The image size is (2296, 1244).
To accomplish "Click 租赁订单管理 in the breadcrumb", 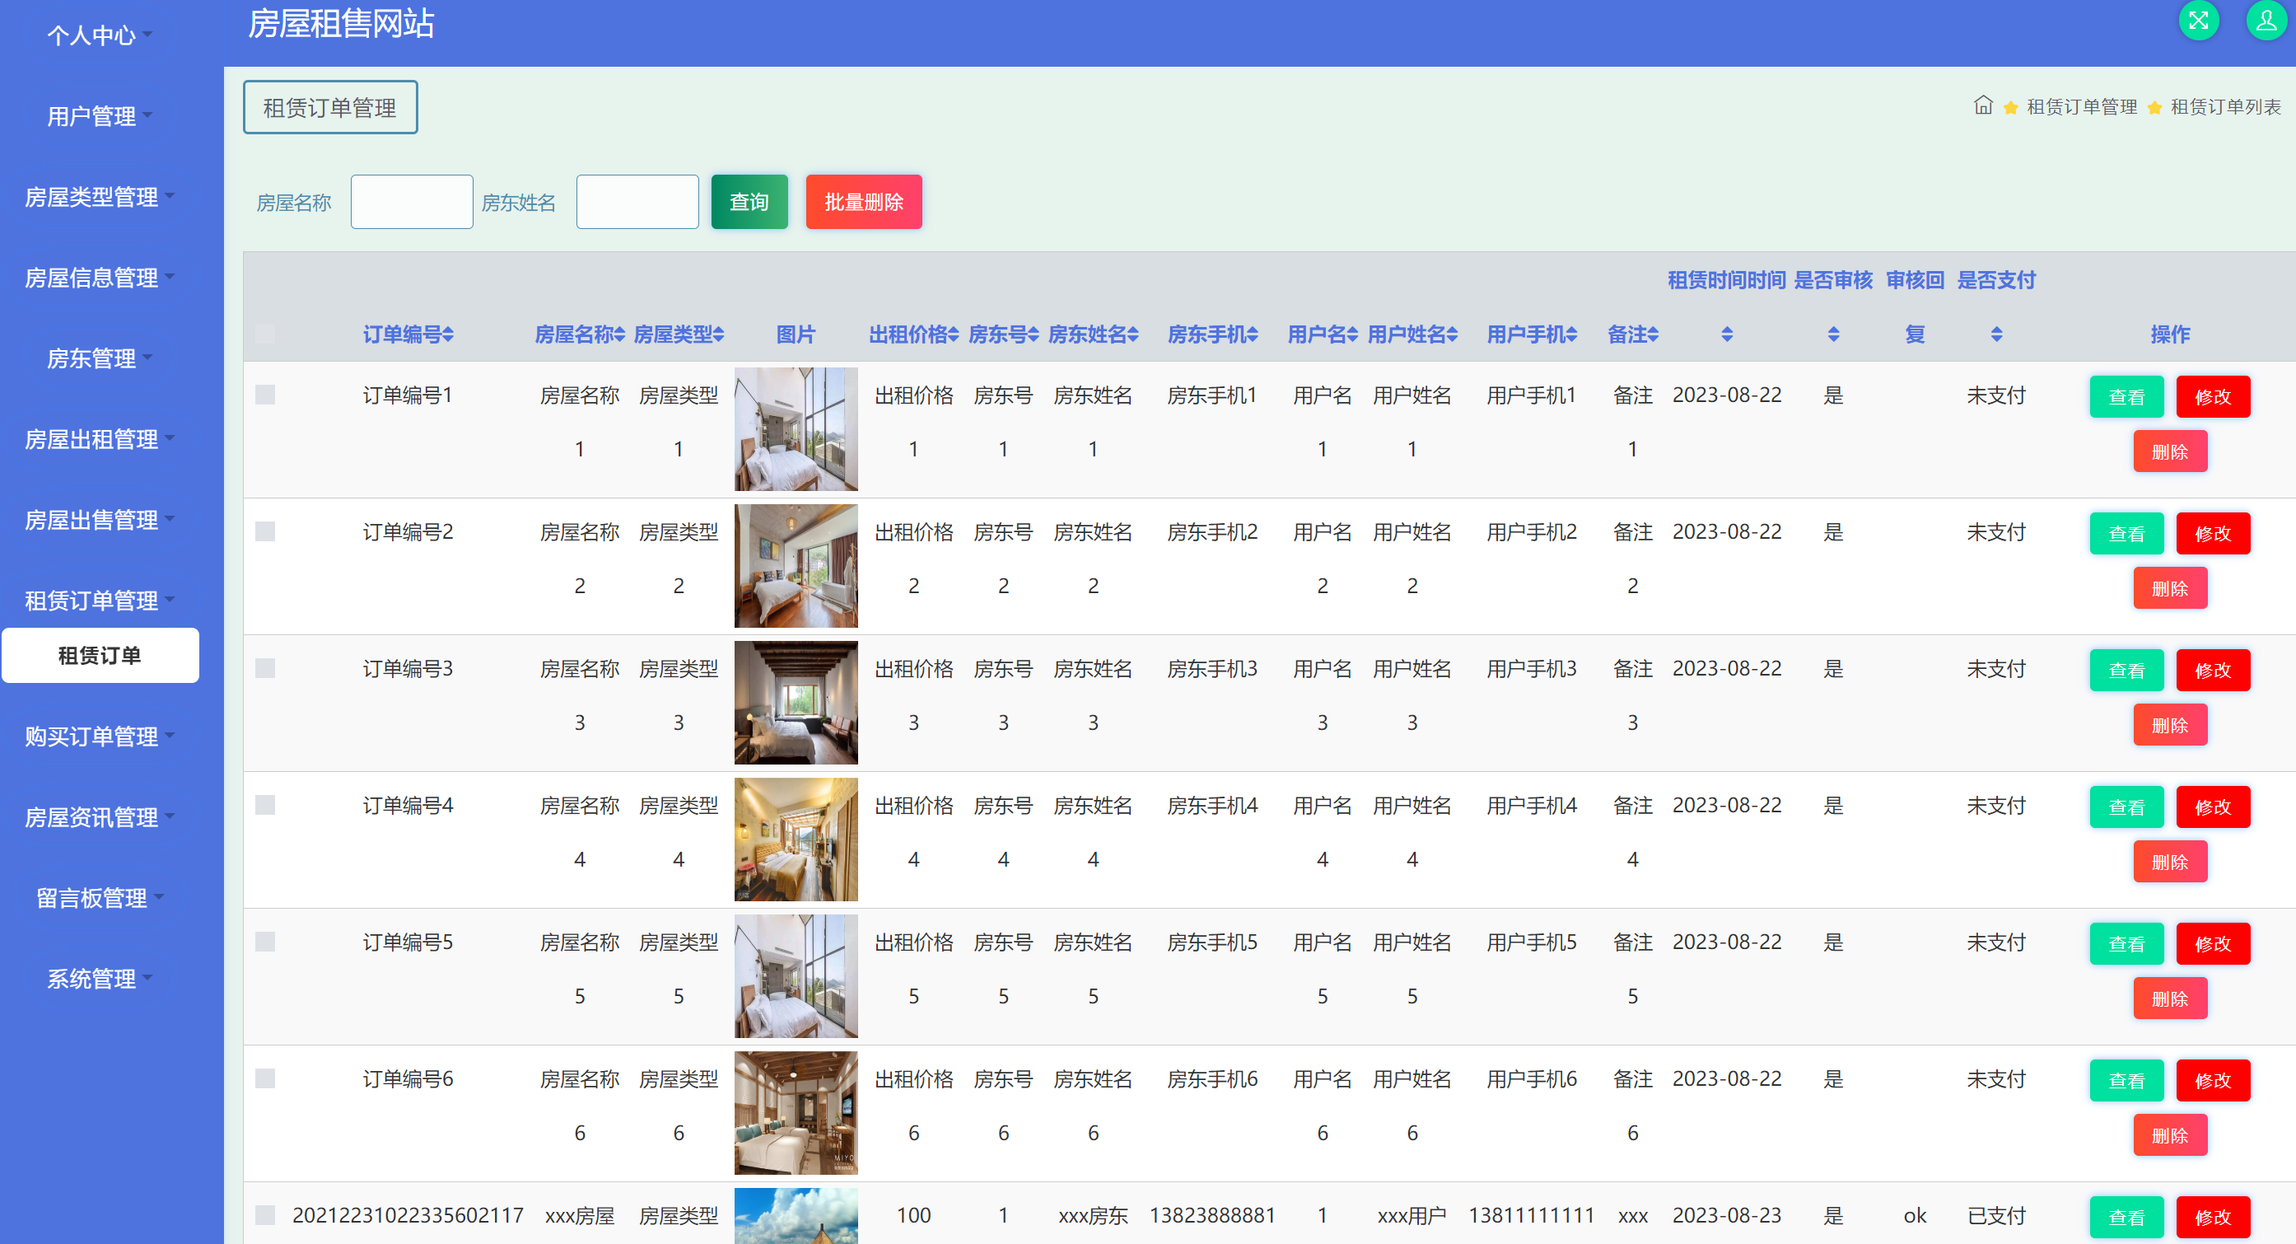I will [2081, 107].
